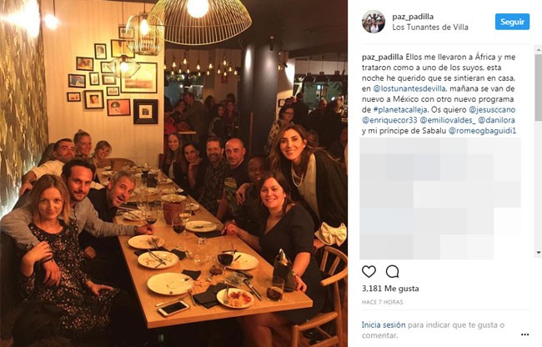
Task: Click the 3,181 Me gusta likes count
Action: [x=390, y=289]
